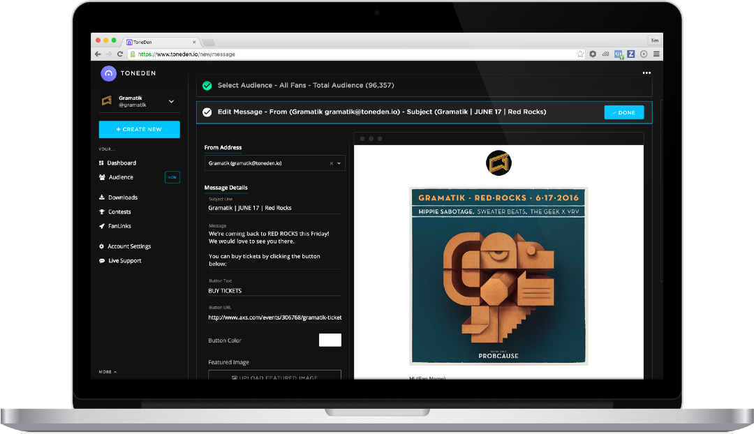Image resolution: width=754 pixels, height=434 pixels.
Task: Click Upload Featured Image button
Action: [274, 375]
